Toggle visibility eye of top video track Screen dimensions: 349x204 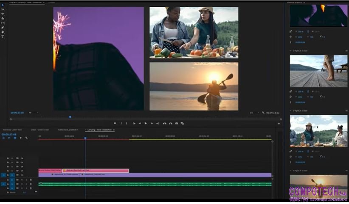click(x=22, y=158)
